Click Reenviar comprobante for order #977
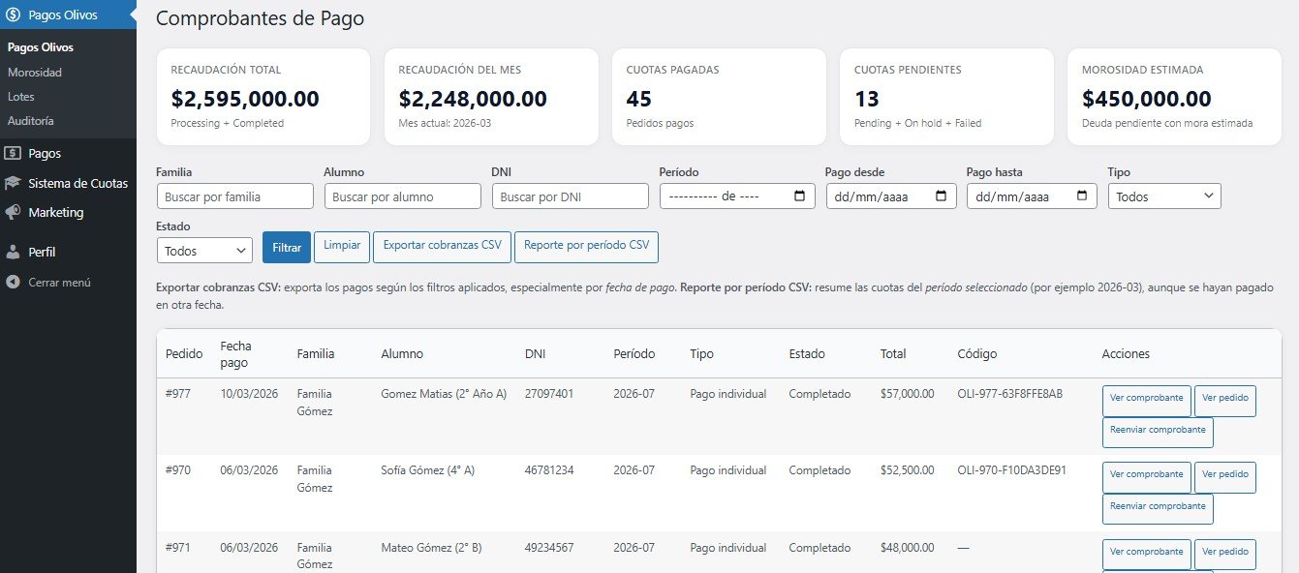Viewport: 1299px width, 573px height. click(1158, 432)
